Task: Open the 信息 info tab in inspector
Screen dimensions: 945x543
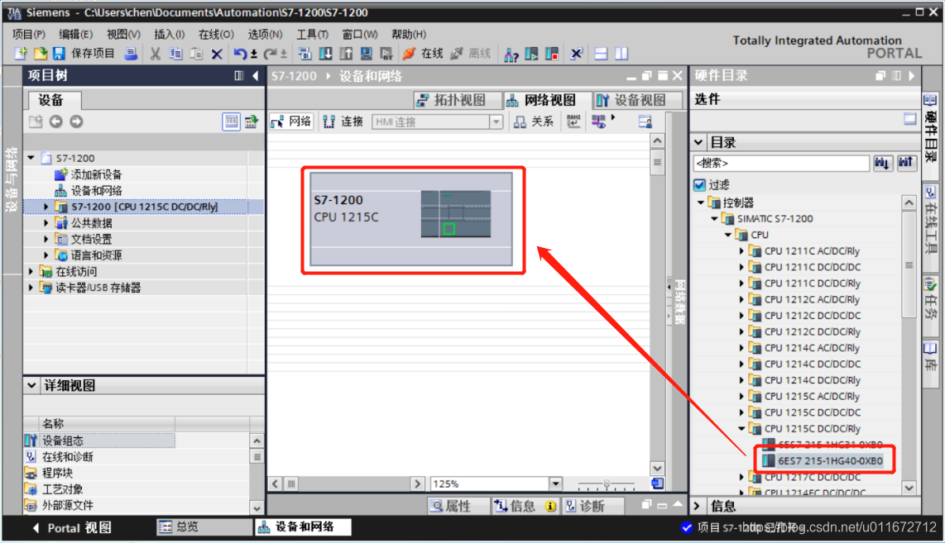Action: pyautogui.click(x=524, y=507)
